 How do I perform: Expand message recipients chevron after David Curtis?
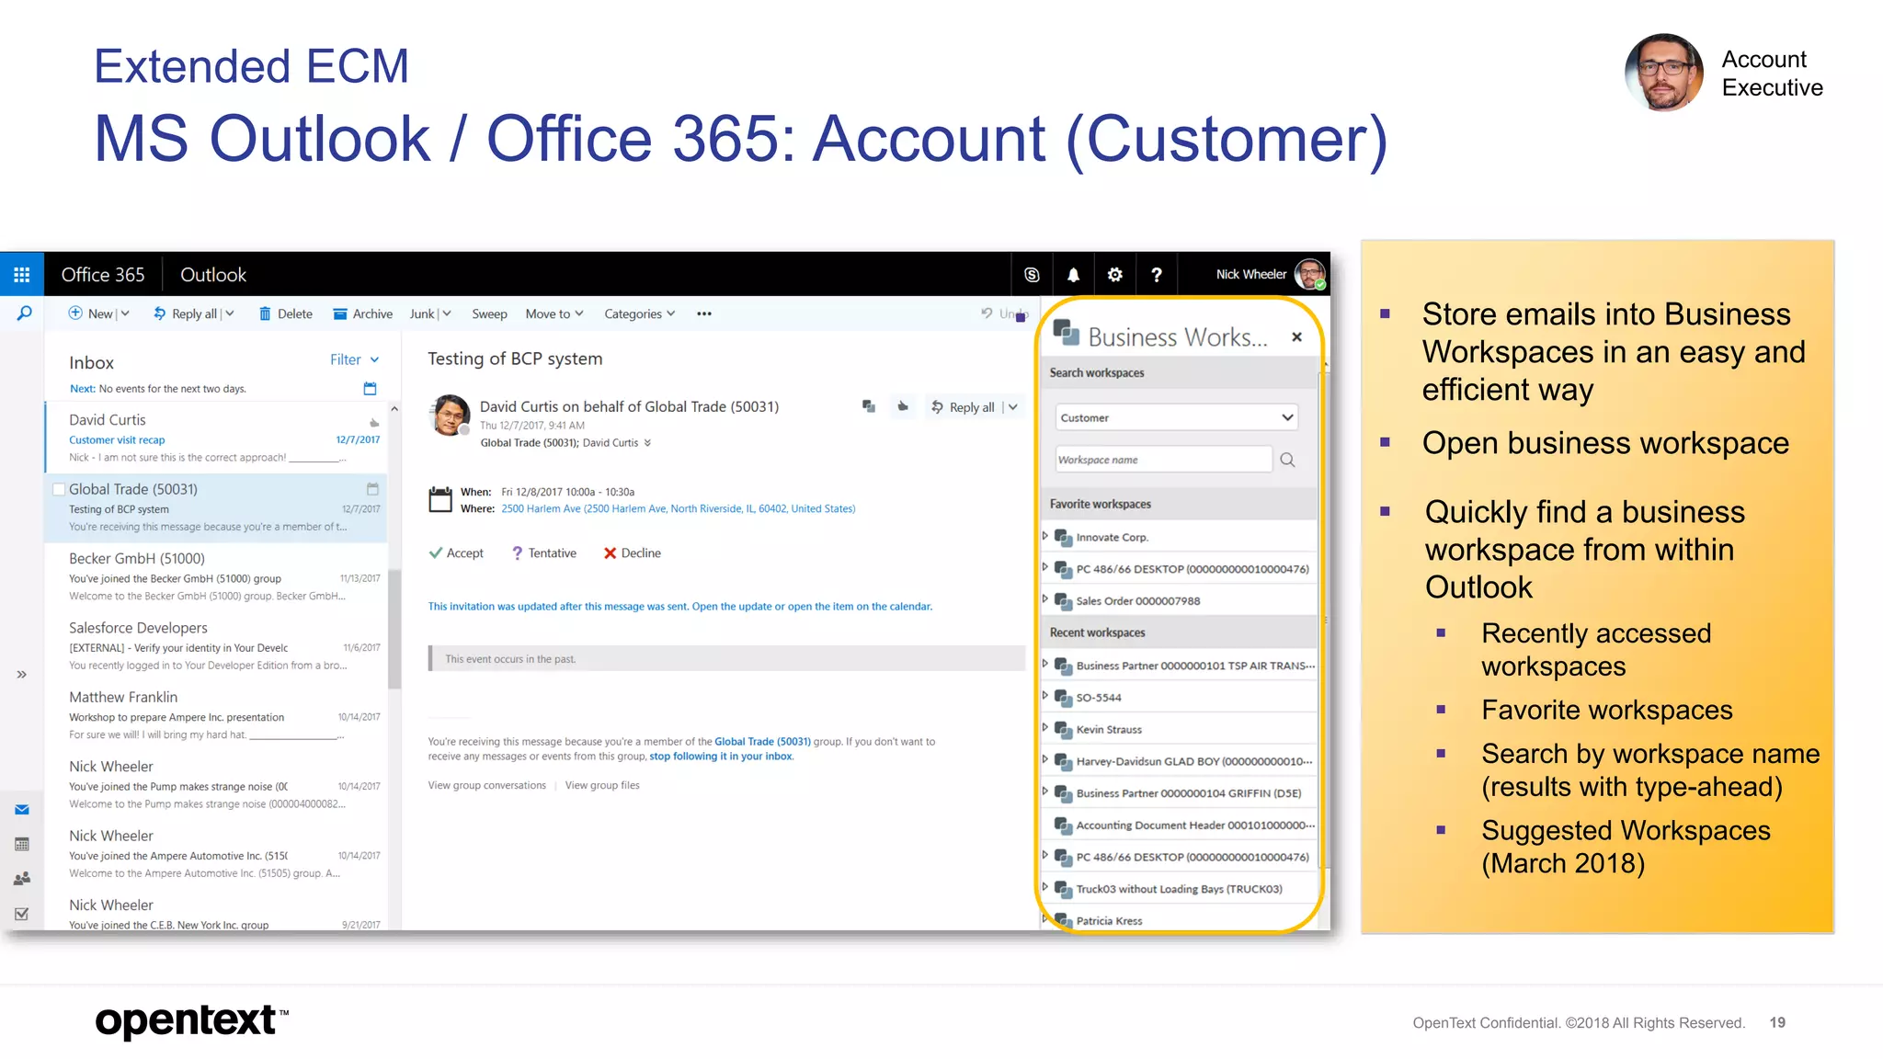click(647, 443)
